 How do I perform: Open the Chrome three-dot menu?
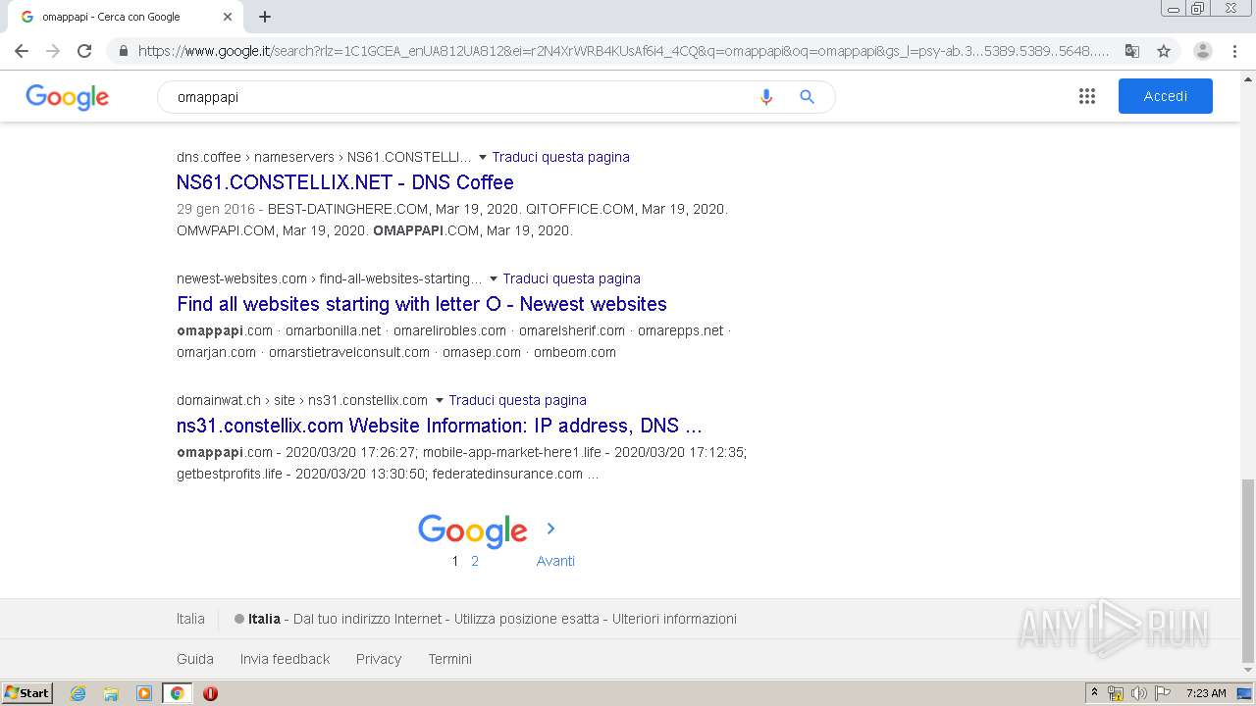[1234, 51]
